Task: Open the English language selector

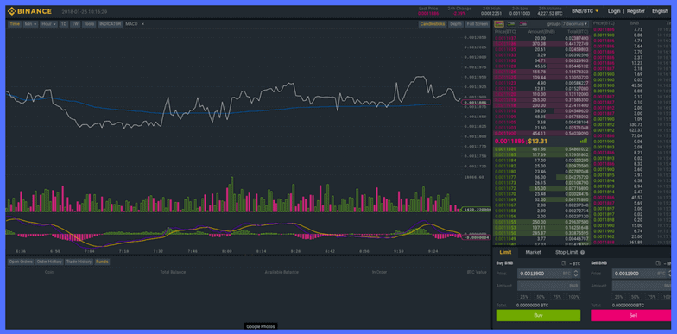Action: click(660, 11)
